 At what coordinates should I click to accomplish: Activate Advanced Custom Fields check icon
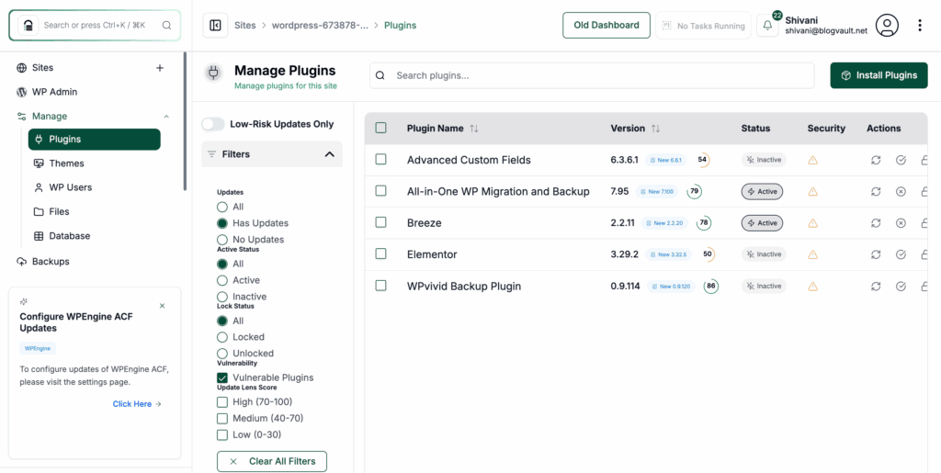click(x=901, y=160)
